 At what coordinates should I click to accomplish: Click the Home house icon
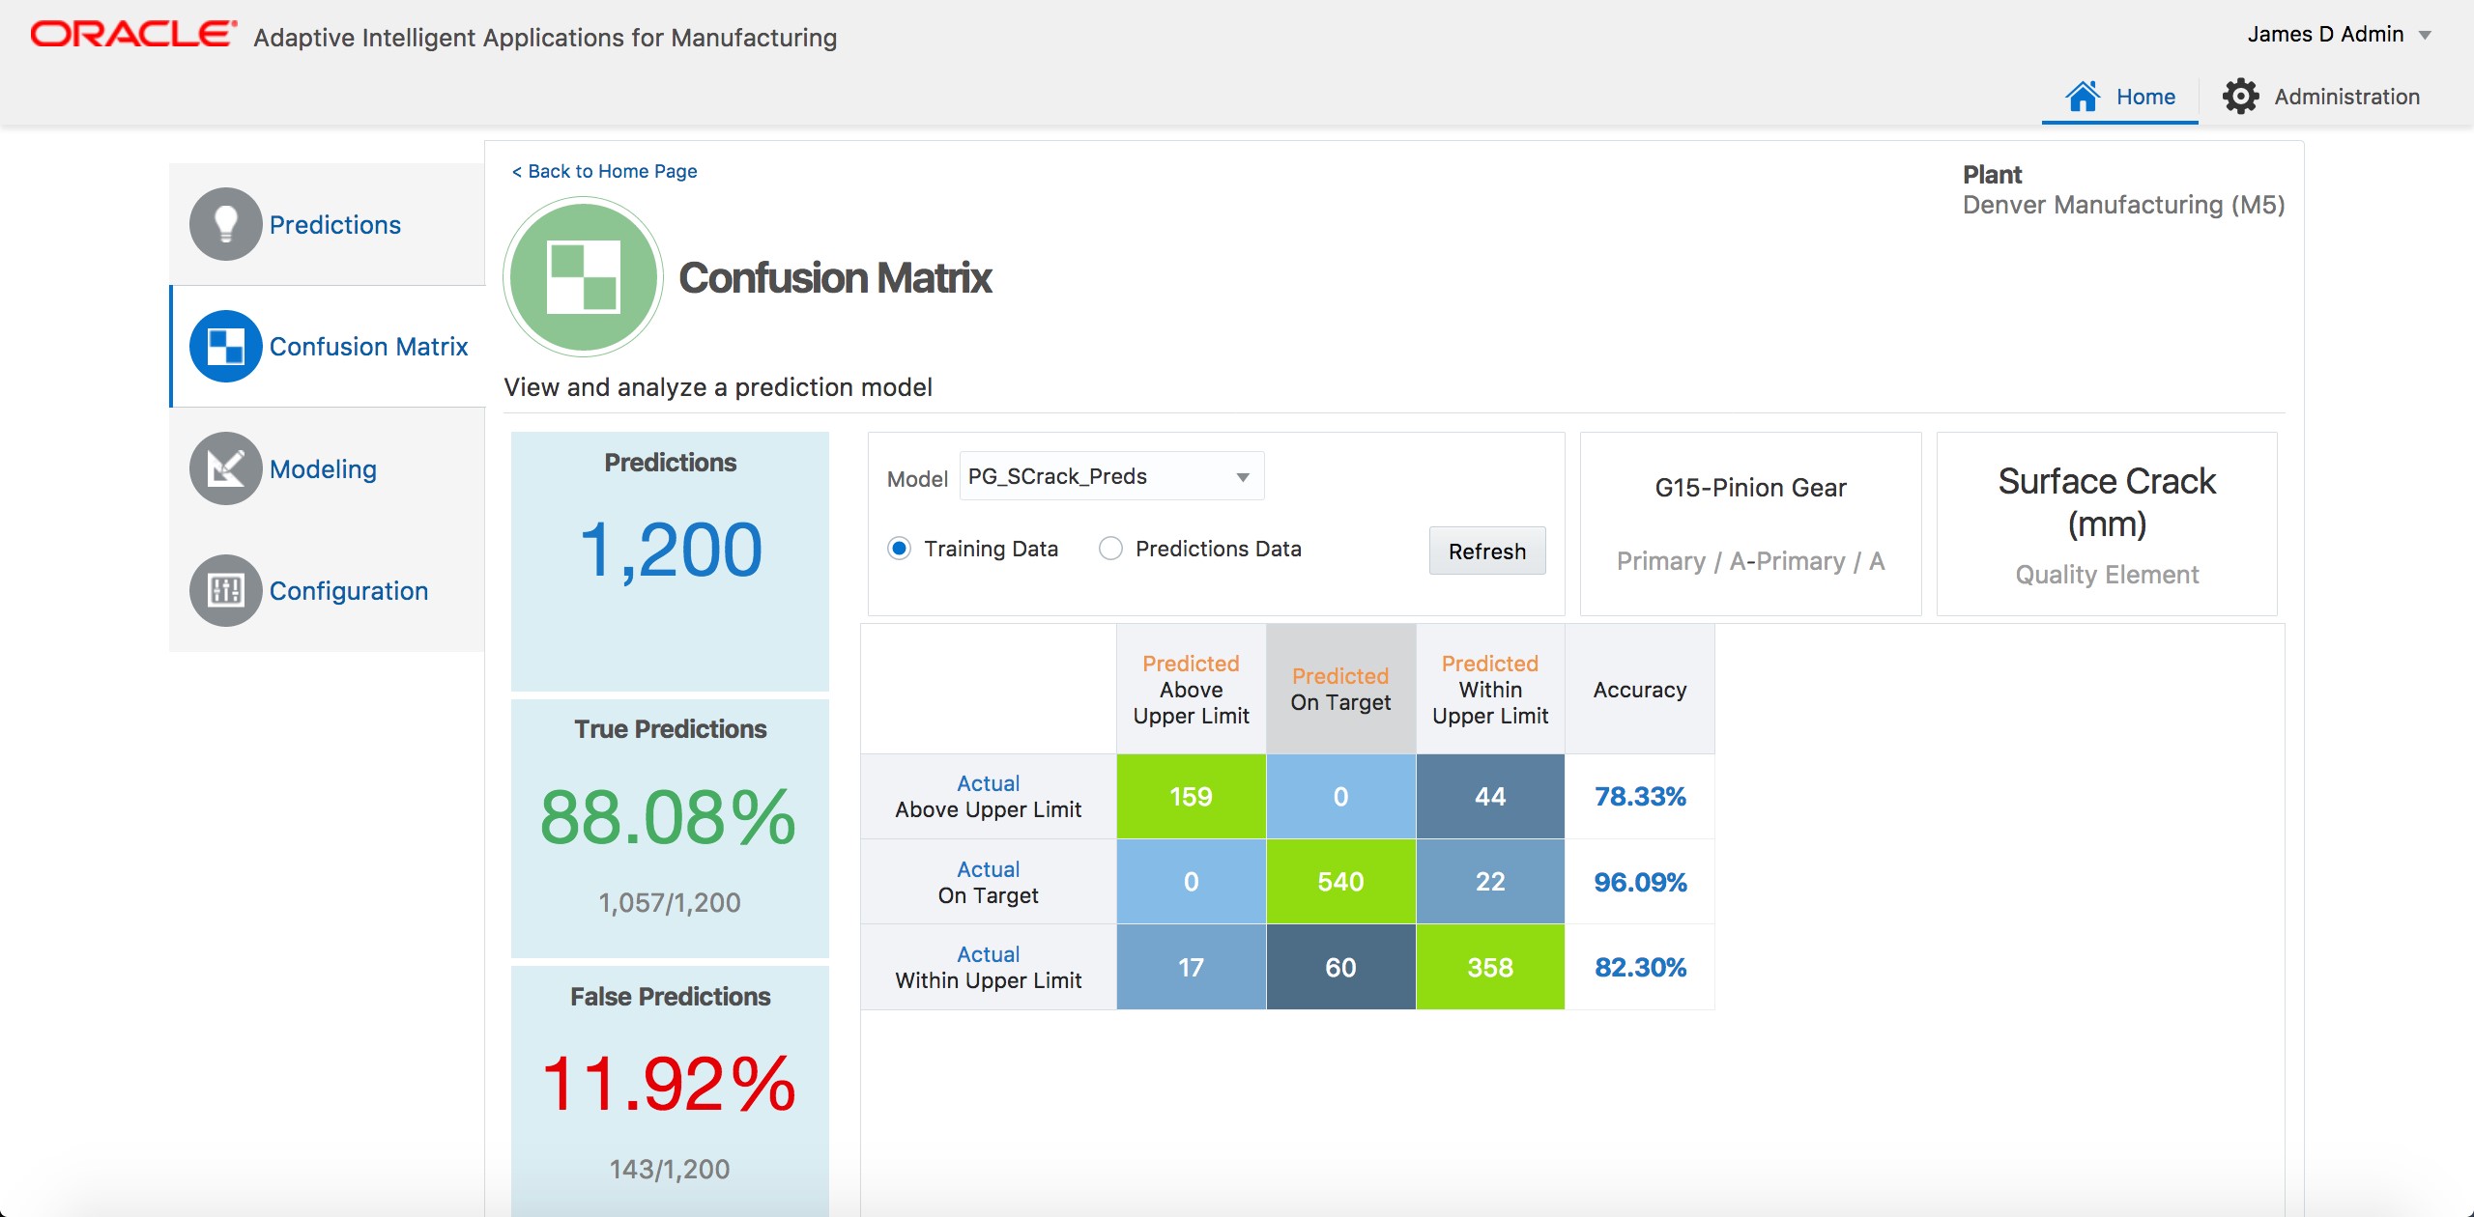click(2083, 96)
